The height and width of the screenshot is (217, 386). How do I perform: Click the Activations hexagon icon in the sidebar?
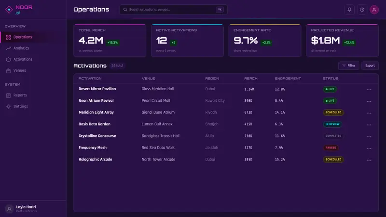point(8,59)
